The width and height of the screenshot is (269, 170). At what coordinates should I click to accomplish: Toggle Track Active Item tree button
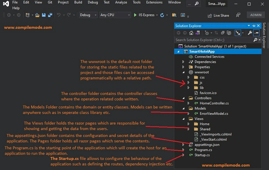238,33
